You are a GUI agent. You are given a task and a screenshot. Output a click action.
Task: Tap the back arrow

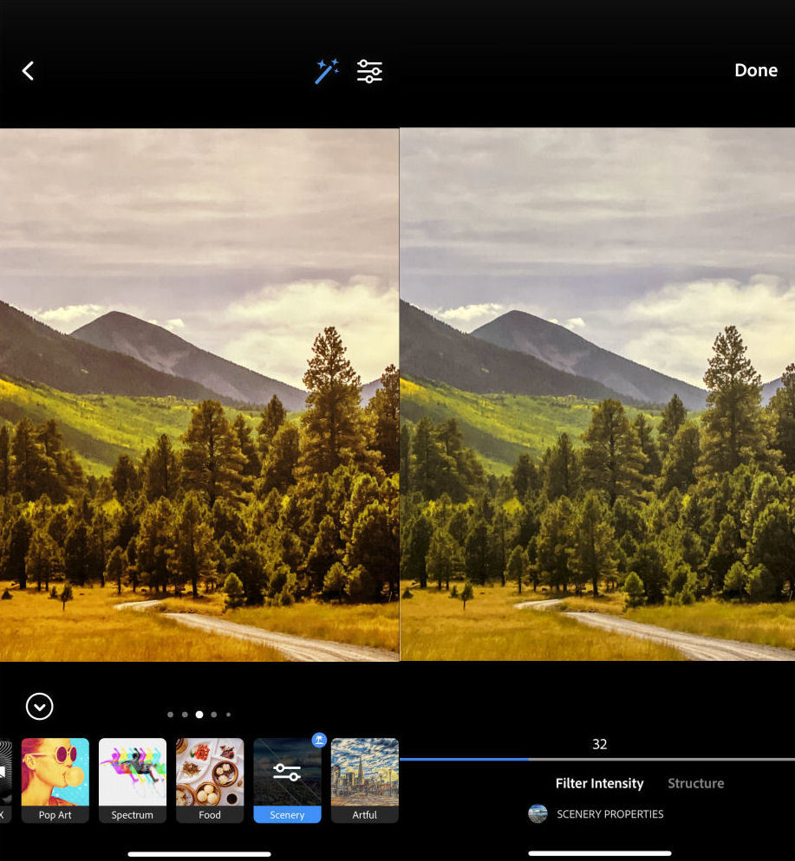28,71
